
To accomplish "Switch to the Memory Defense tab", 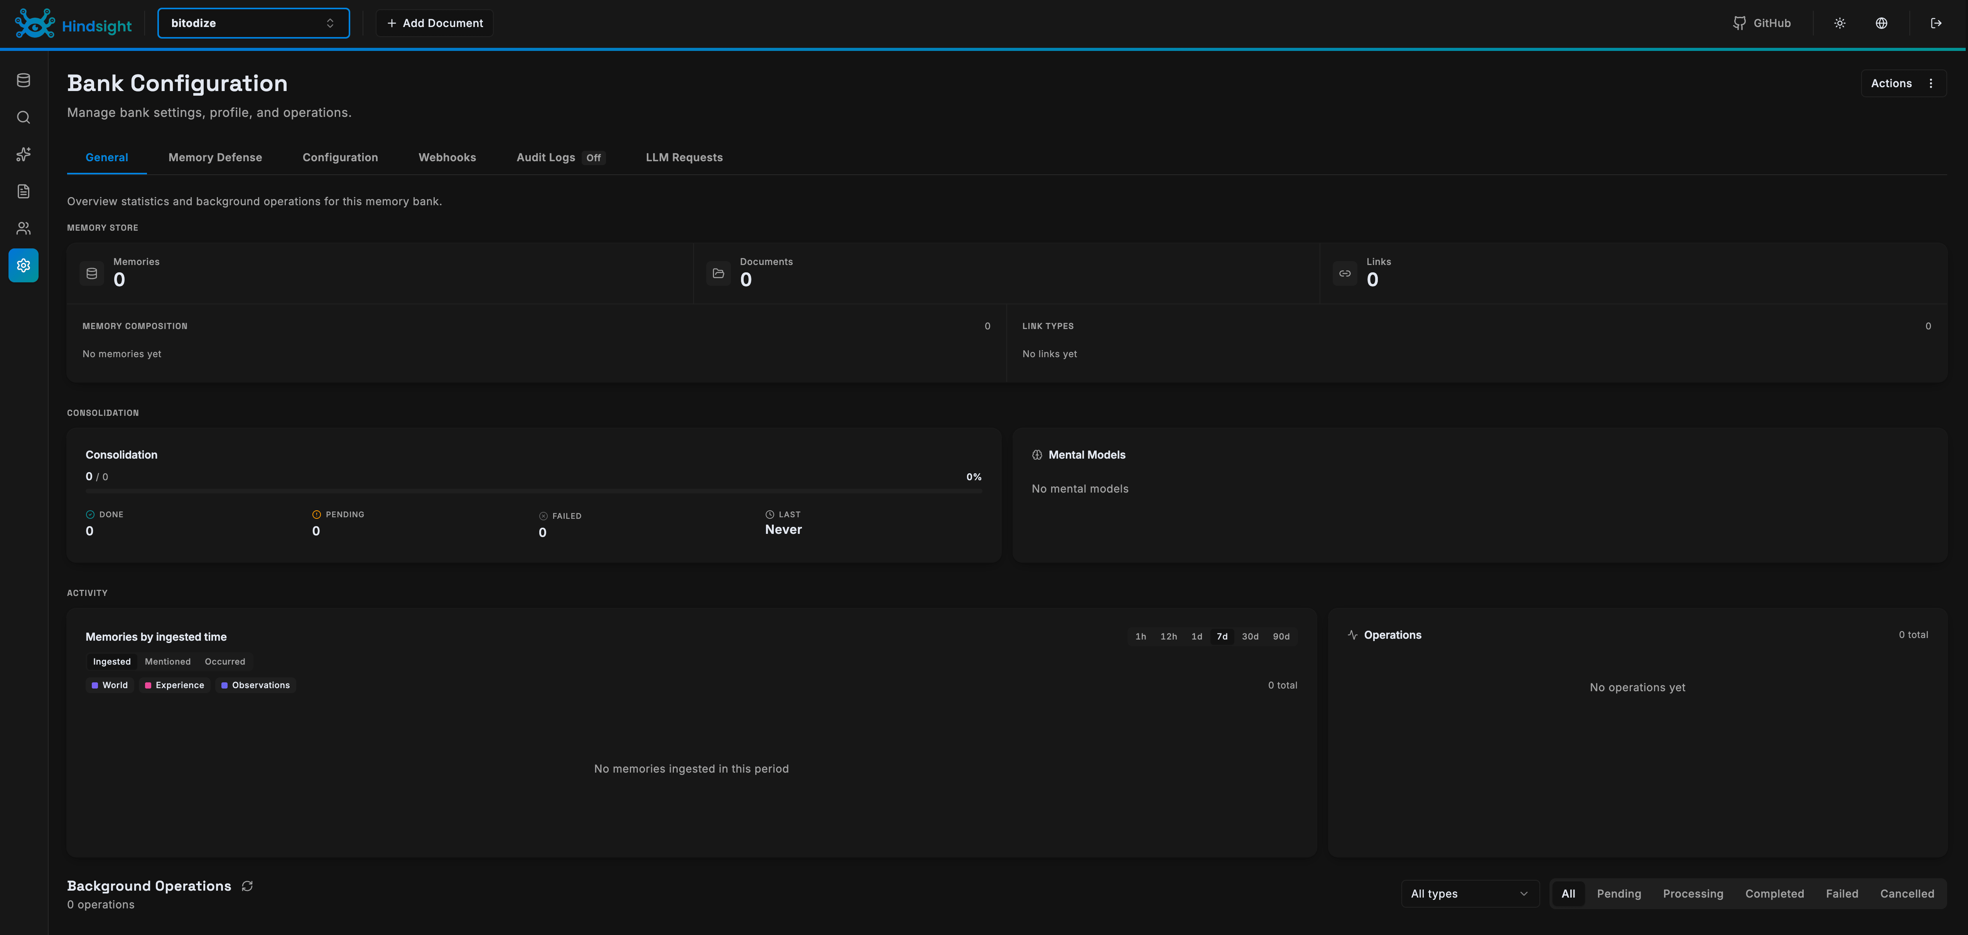I will [x=216, y=157].
